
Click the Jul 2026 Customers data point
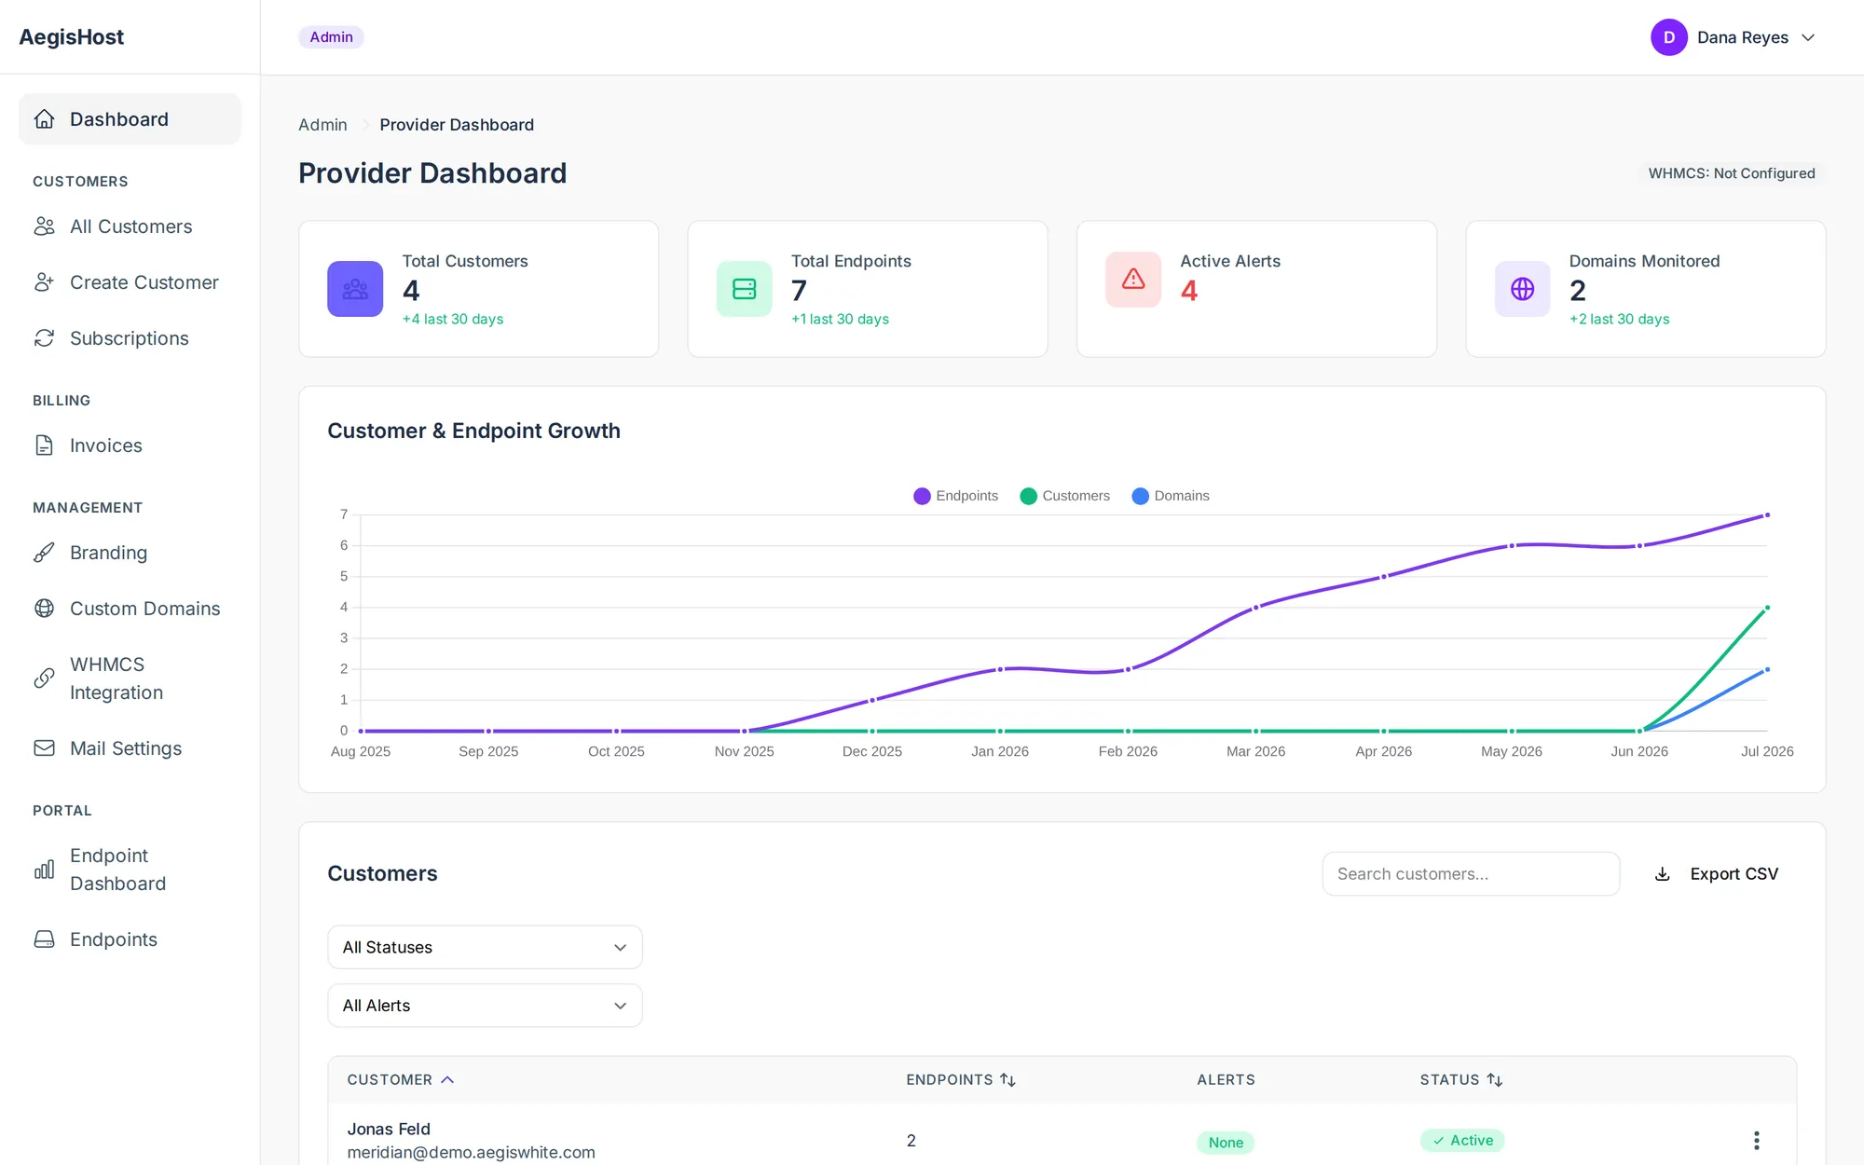pos(1767,608)
